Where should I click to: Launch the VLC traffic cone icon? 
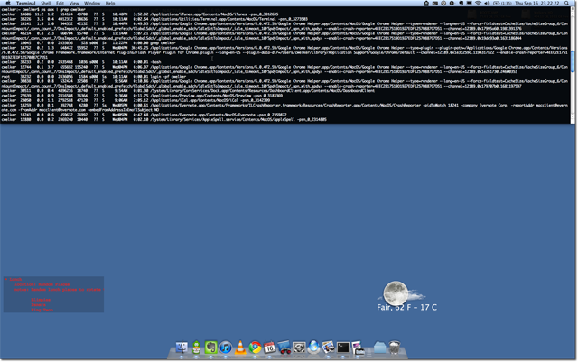pyautogui.click(x=240, y=348)
